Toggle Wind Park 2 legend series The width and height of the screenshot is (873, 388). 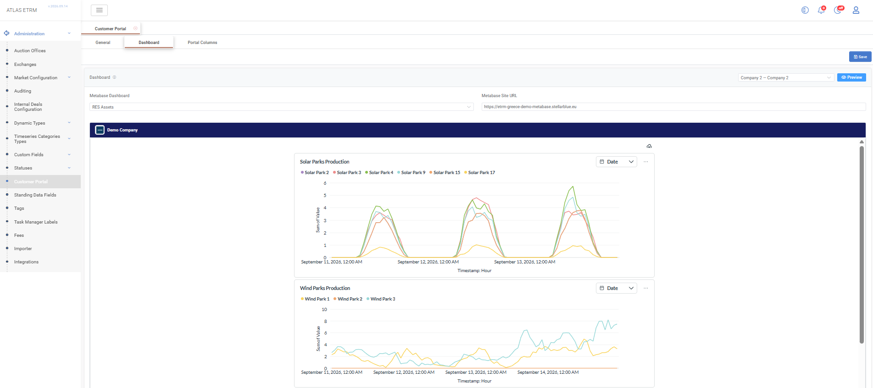pos(348,299)
